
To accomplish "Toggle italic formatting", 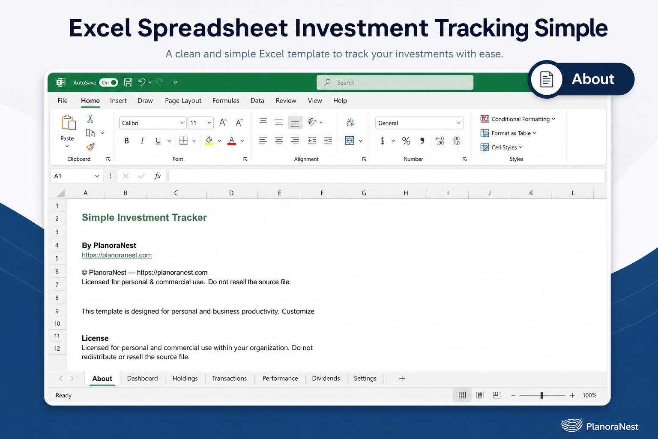I will tap(142, 141).
